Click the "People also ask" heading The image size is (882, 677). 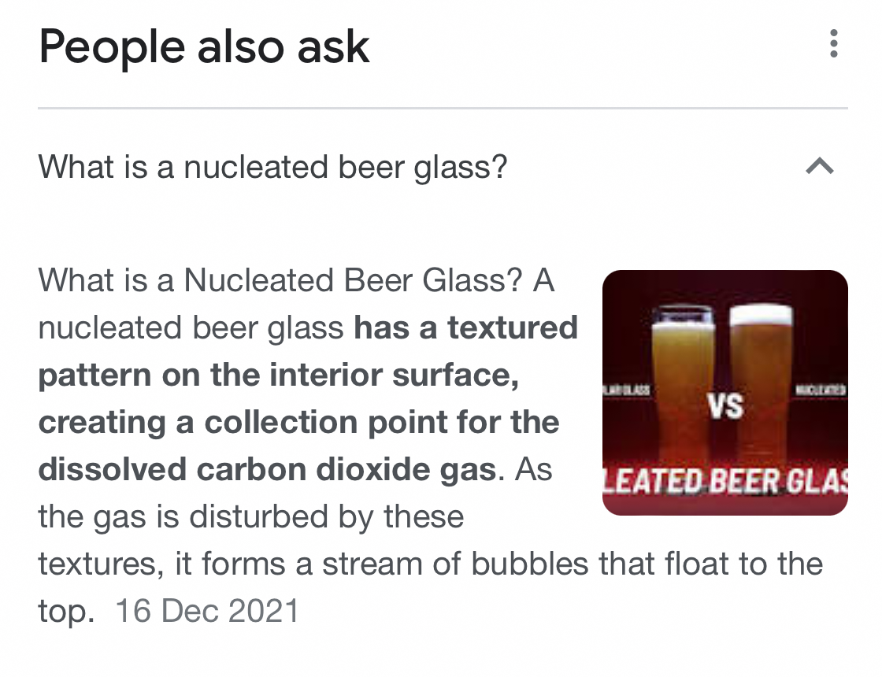tap(204, 46)
